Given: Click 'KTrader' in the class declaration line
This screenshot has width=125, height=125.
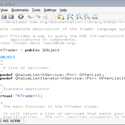Looking at the screenshot, I should click(x=9, y=50).
